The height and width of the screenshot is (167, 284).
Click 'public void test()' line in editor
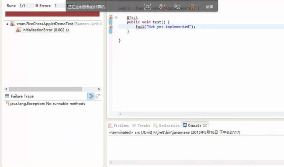[x=148, y=22]
